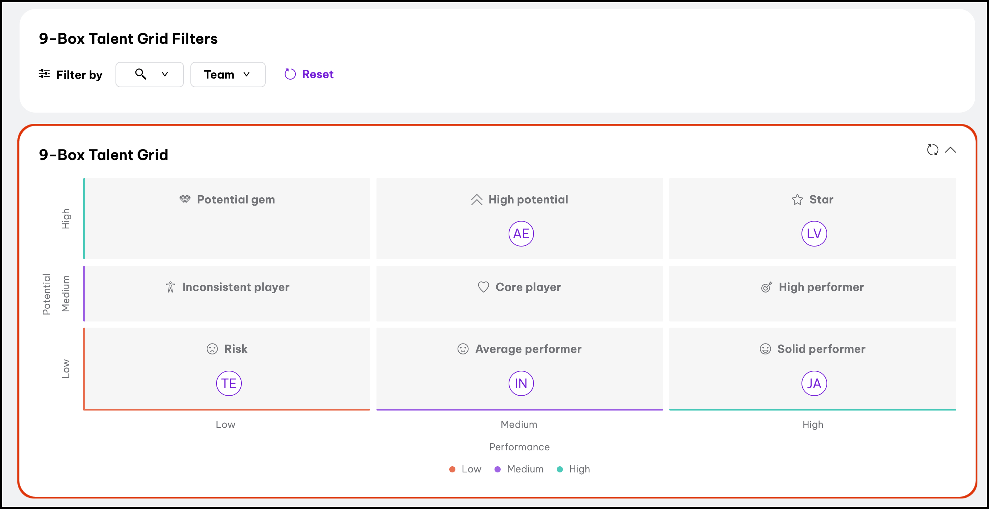Click the Inconsistent player box label
The height and width of the screenshot is (509, 989).
[235, 287]
